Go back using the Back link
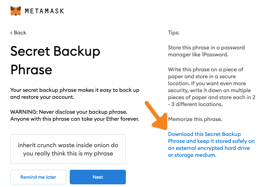Screen dimensions: 265x187 click(x=18, y=32)
